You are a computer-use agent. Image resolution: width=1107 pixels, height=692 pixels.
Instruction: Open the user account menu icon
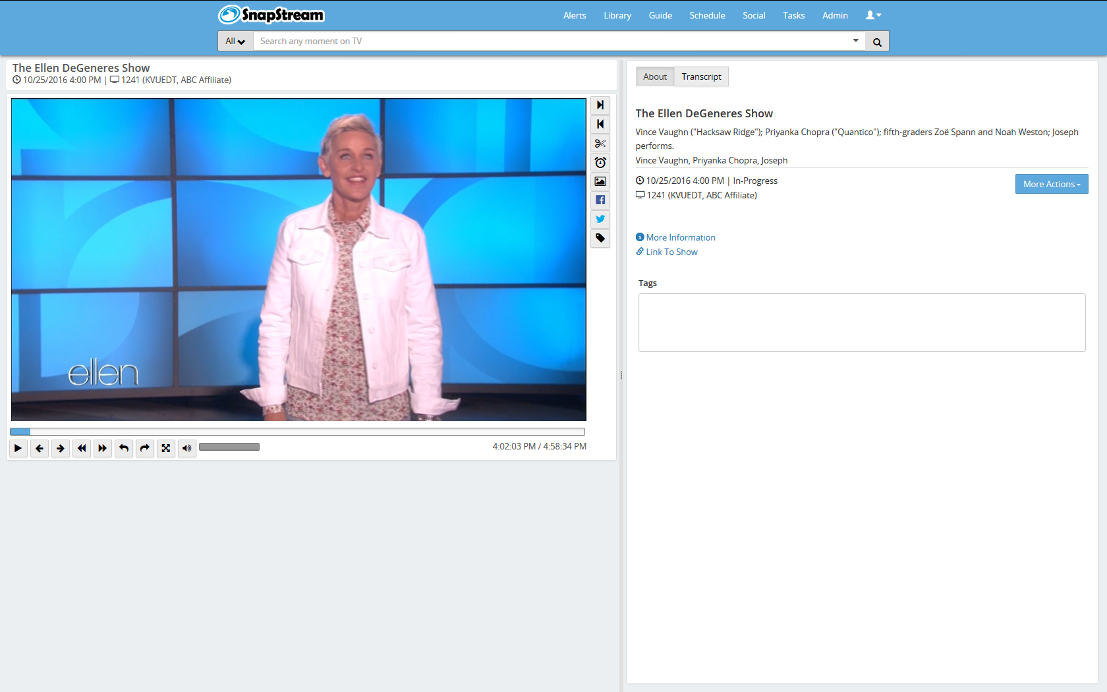[x=873, y=15]
